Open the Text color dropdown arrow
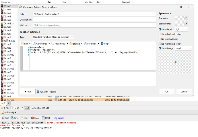Screen dimensions: 198x137 [x=186, y=18]
